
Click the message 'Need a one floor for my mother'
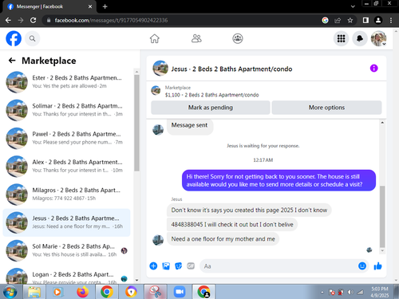[x=223, y=239]
